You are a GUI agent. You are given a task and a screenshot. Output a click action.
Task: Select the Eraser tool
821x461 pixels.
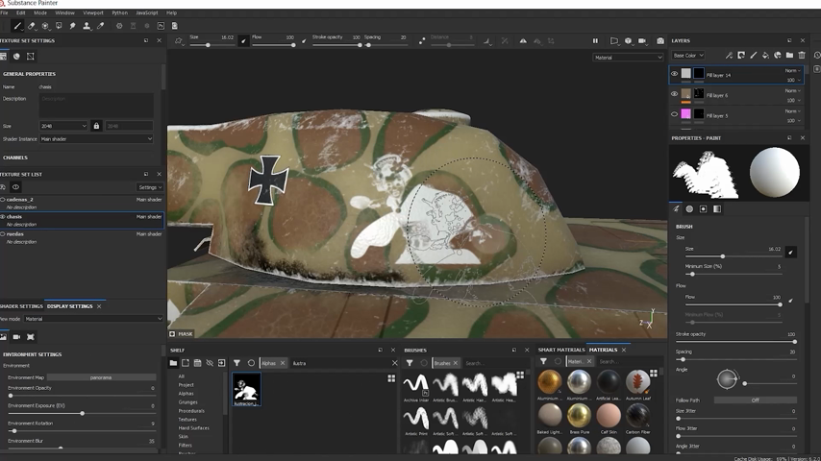pyautogui.click(x=32, y=26)
